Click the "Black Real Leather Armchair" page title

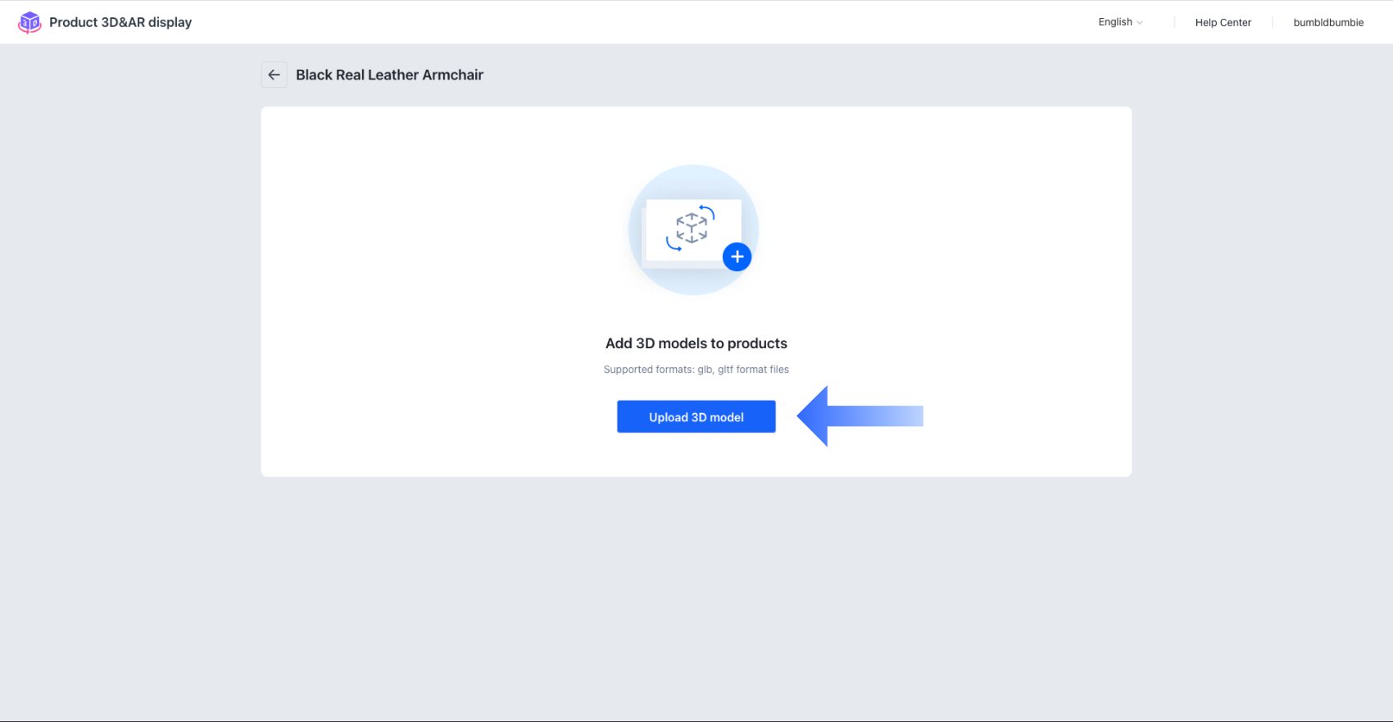[x=389, y=75]
